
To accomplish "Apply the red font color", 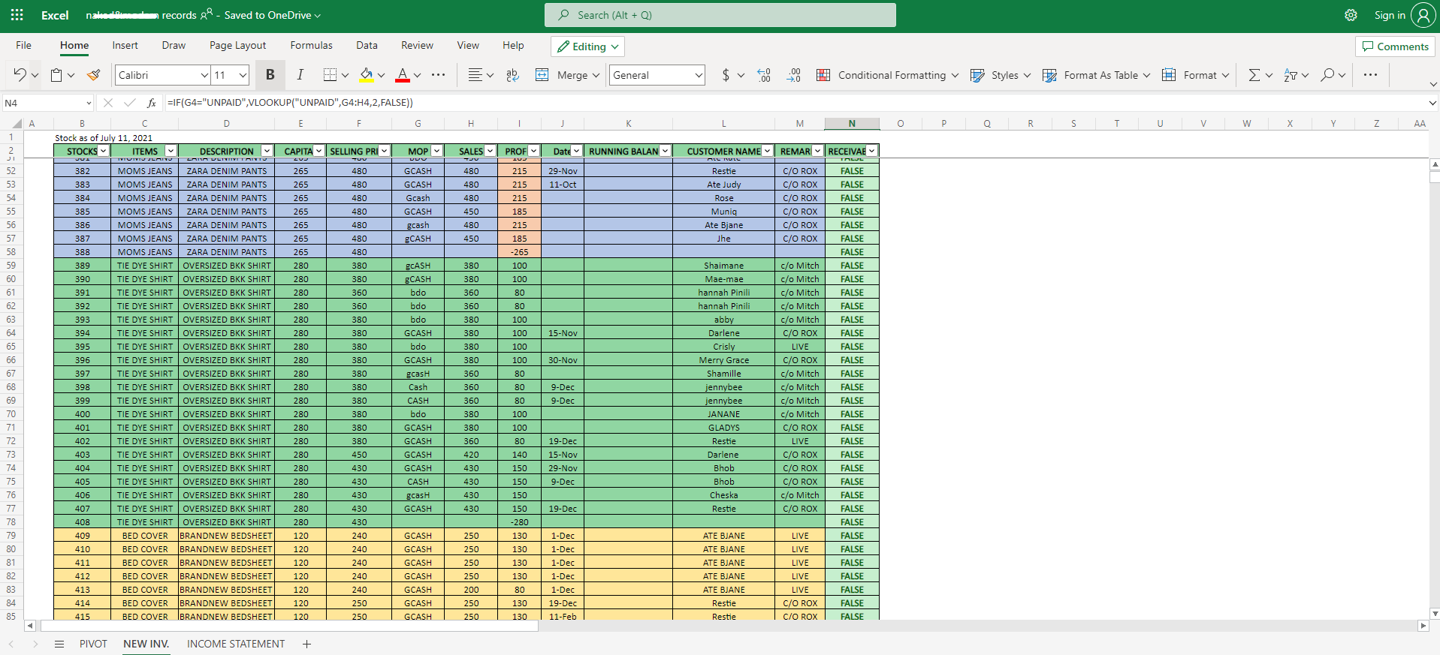I will (x=403, y=75).
